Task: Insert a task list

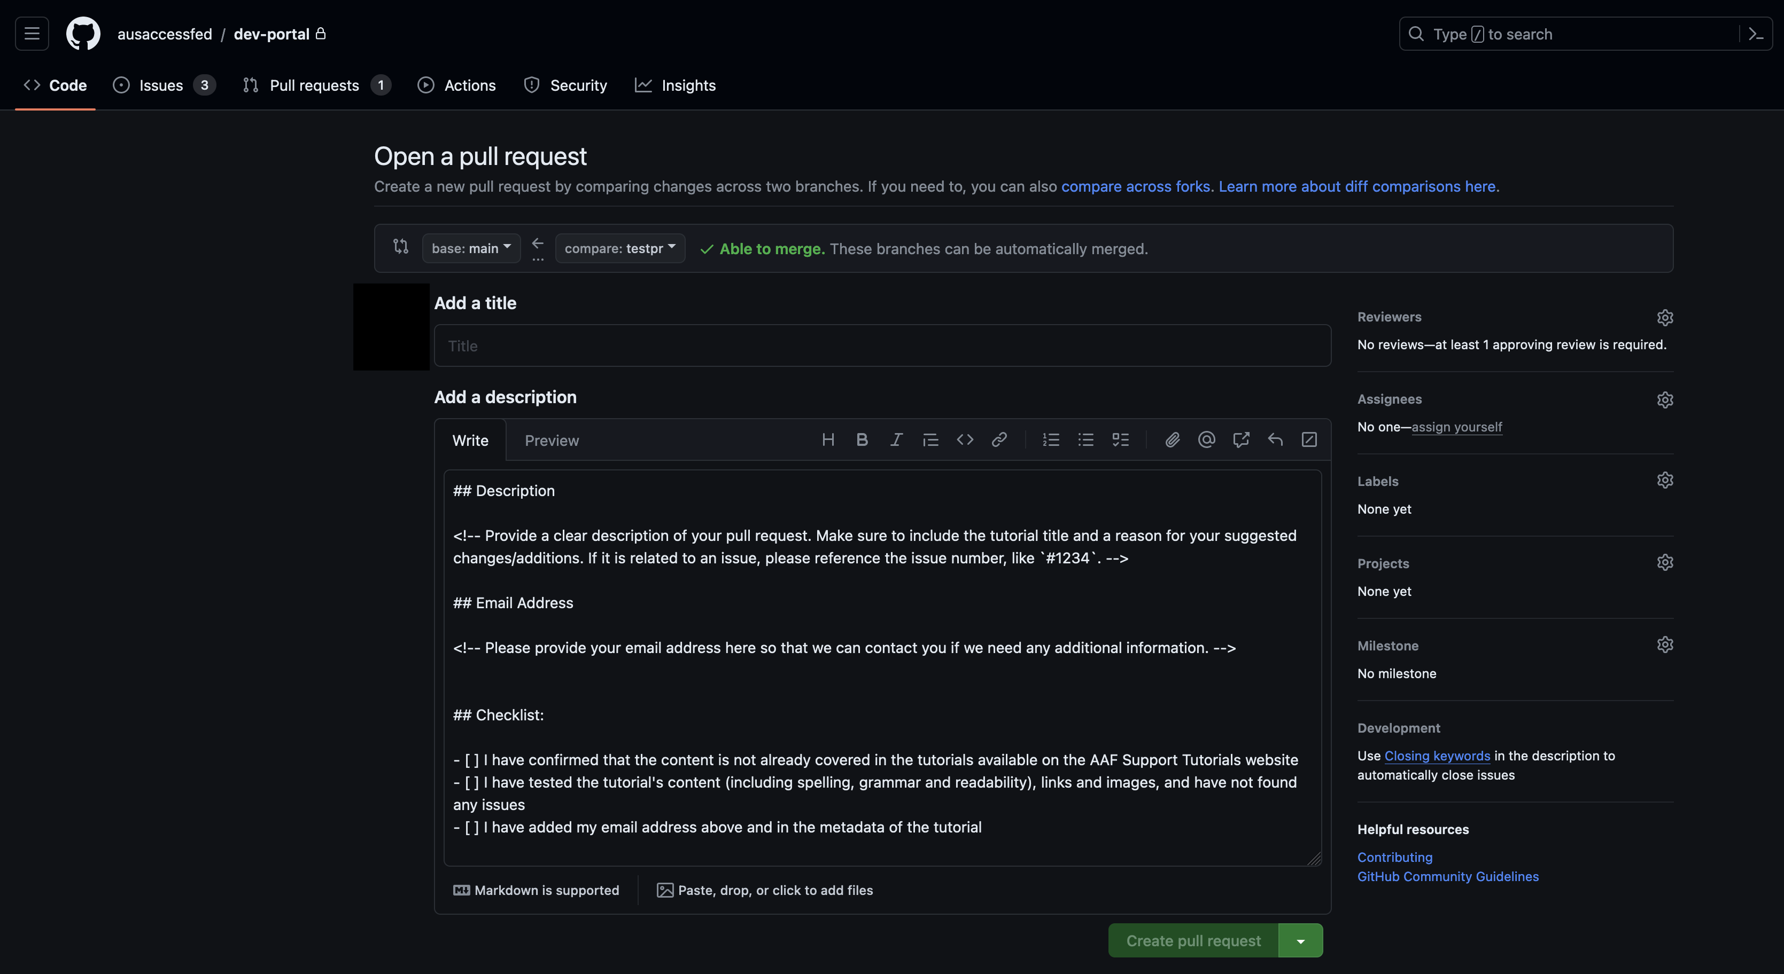Action: 1121,440
